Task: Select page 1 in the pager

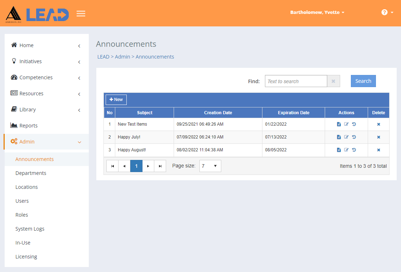Action: click(136, 166)
